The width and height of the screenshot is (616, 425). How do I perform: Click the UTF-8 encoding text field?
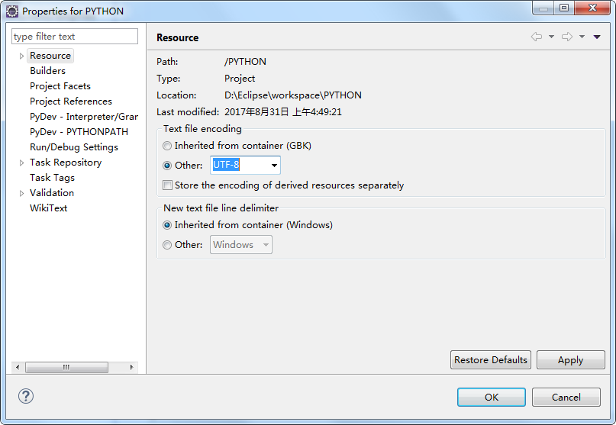240,165
